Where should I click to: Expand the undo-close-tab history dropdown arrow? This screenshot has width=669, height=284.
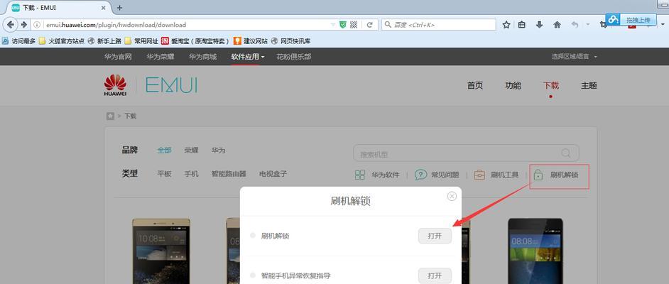point(587,25)
